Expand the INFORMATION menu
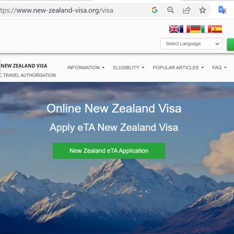This screenshot has height=234, width=234. point(86,67)
